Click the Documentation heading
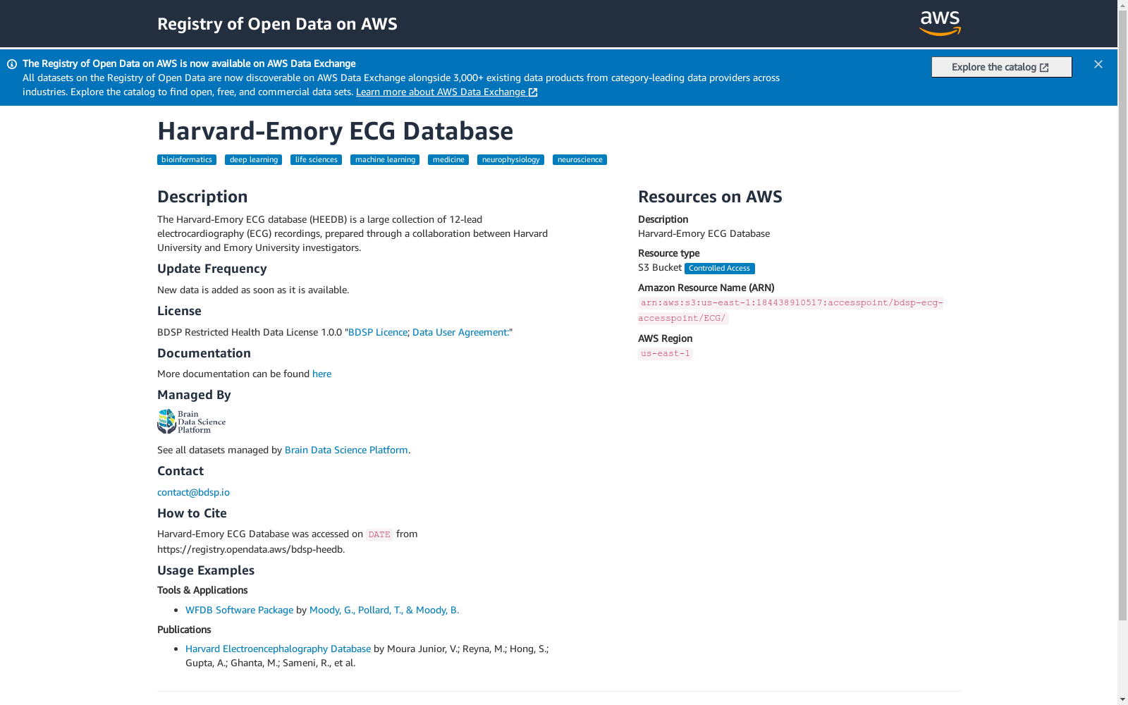The image size is (1128, 705). (204, 353)
